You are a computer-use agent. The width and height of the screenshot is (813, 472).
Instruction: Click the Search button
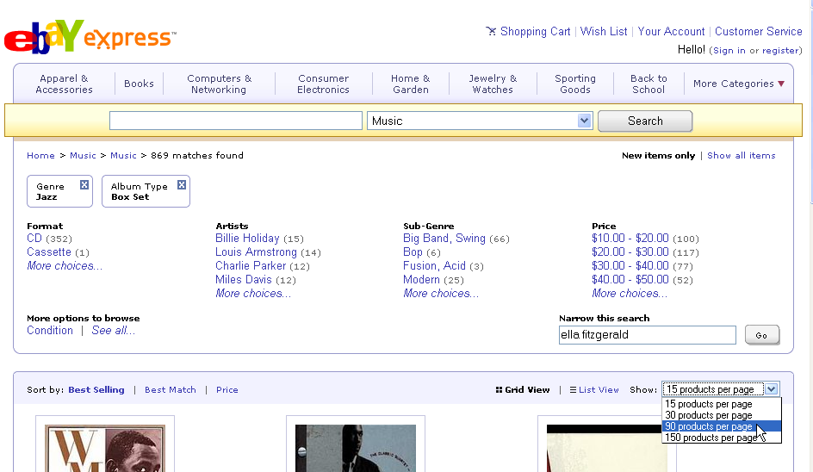click(x=645, y=121)
